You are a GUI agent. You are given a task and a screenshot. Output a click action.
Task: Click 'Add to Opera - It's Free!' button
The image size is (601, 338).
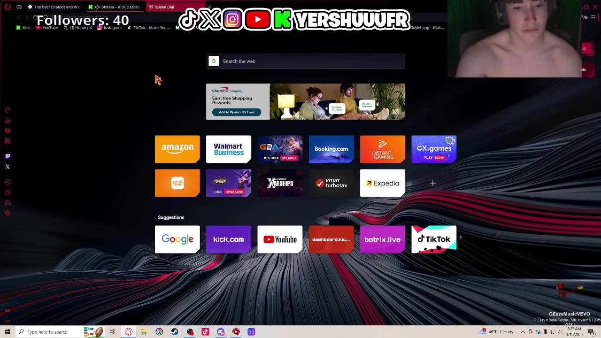click(237, 112)
